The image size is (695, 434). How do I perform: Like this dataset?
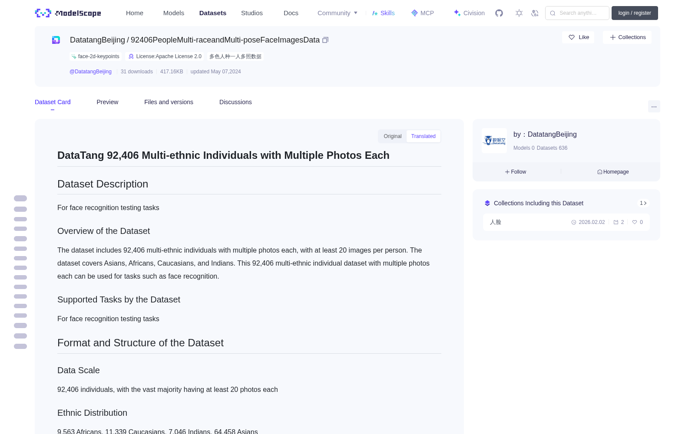[x=578, y=37]
